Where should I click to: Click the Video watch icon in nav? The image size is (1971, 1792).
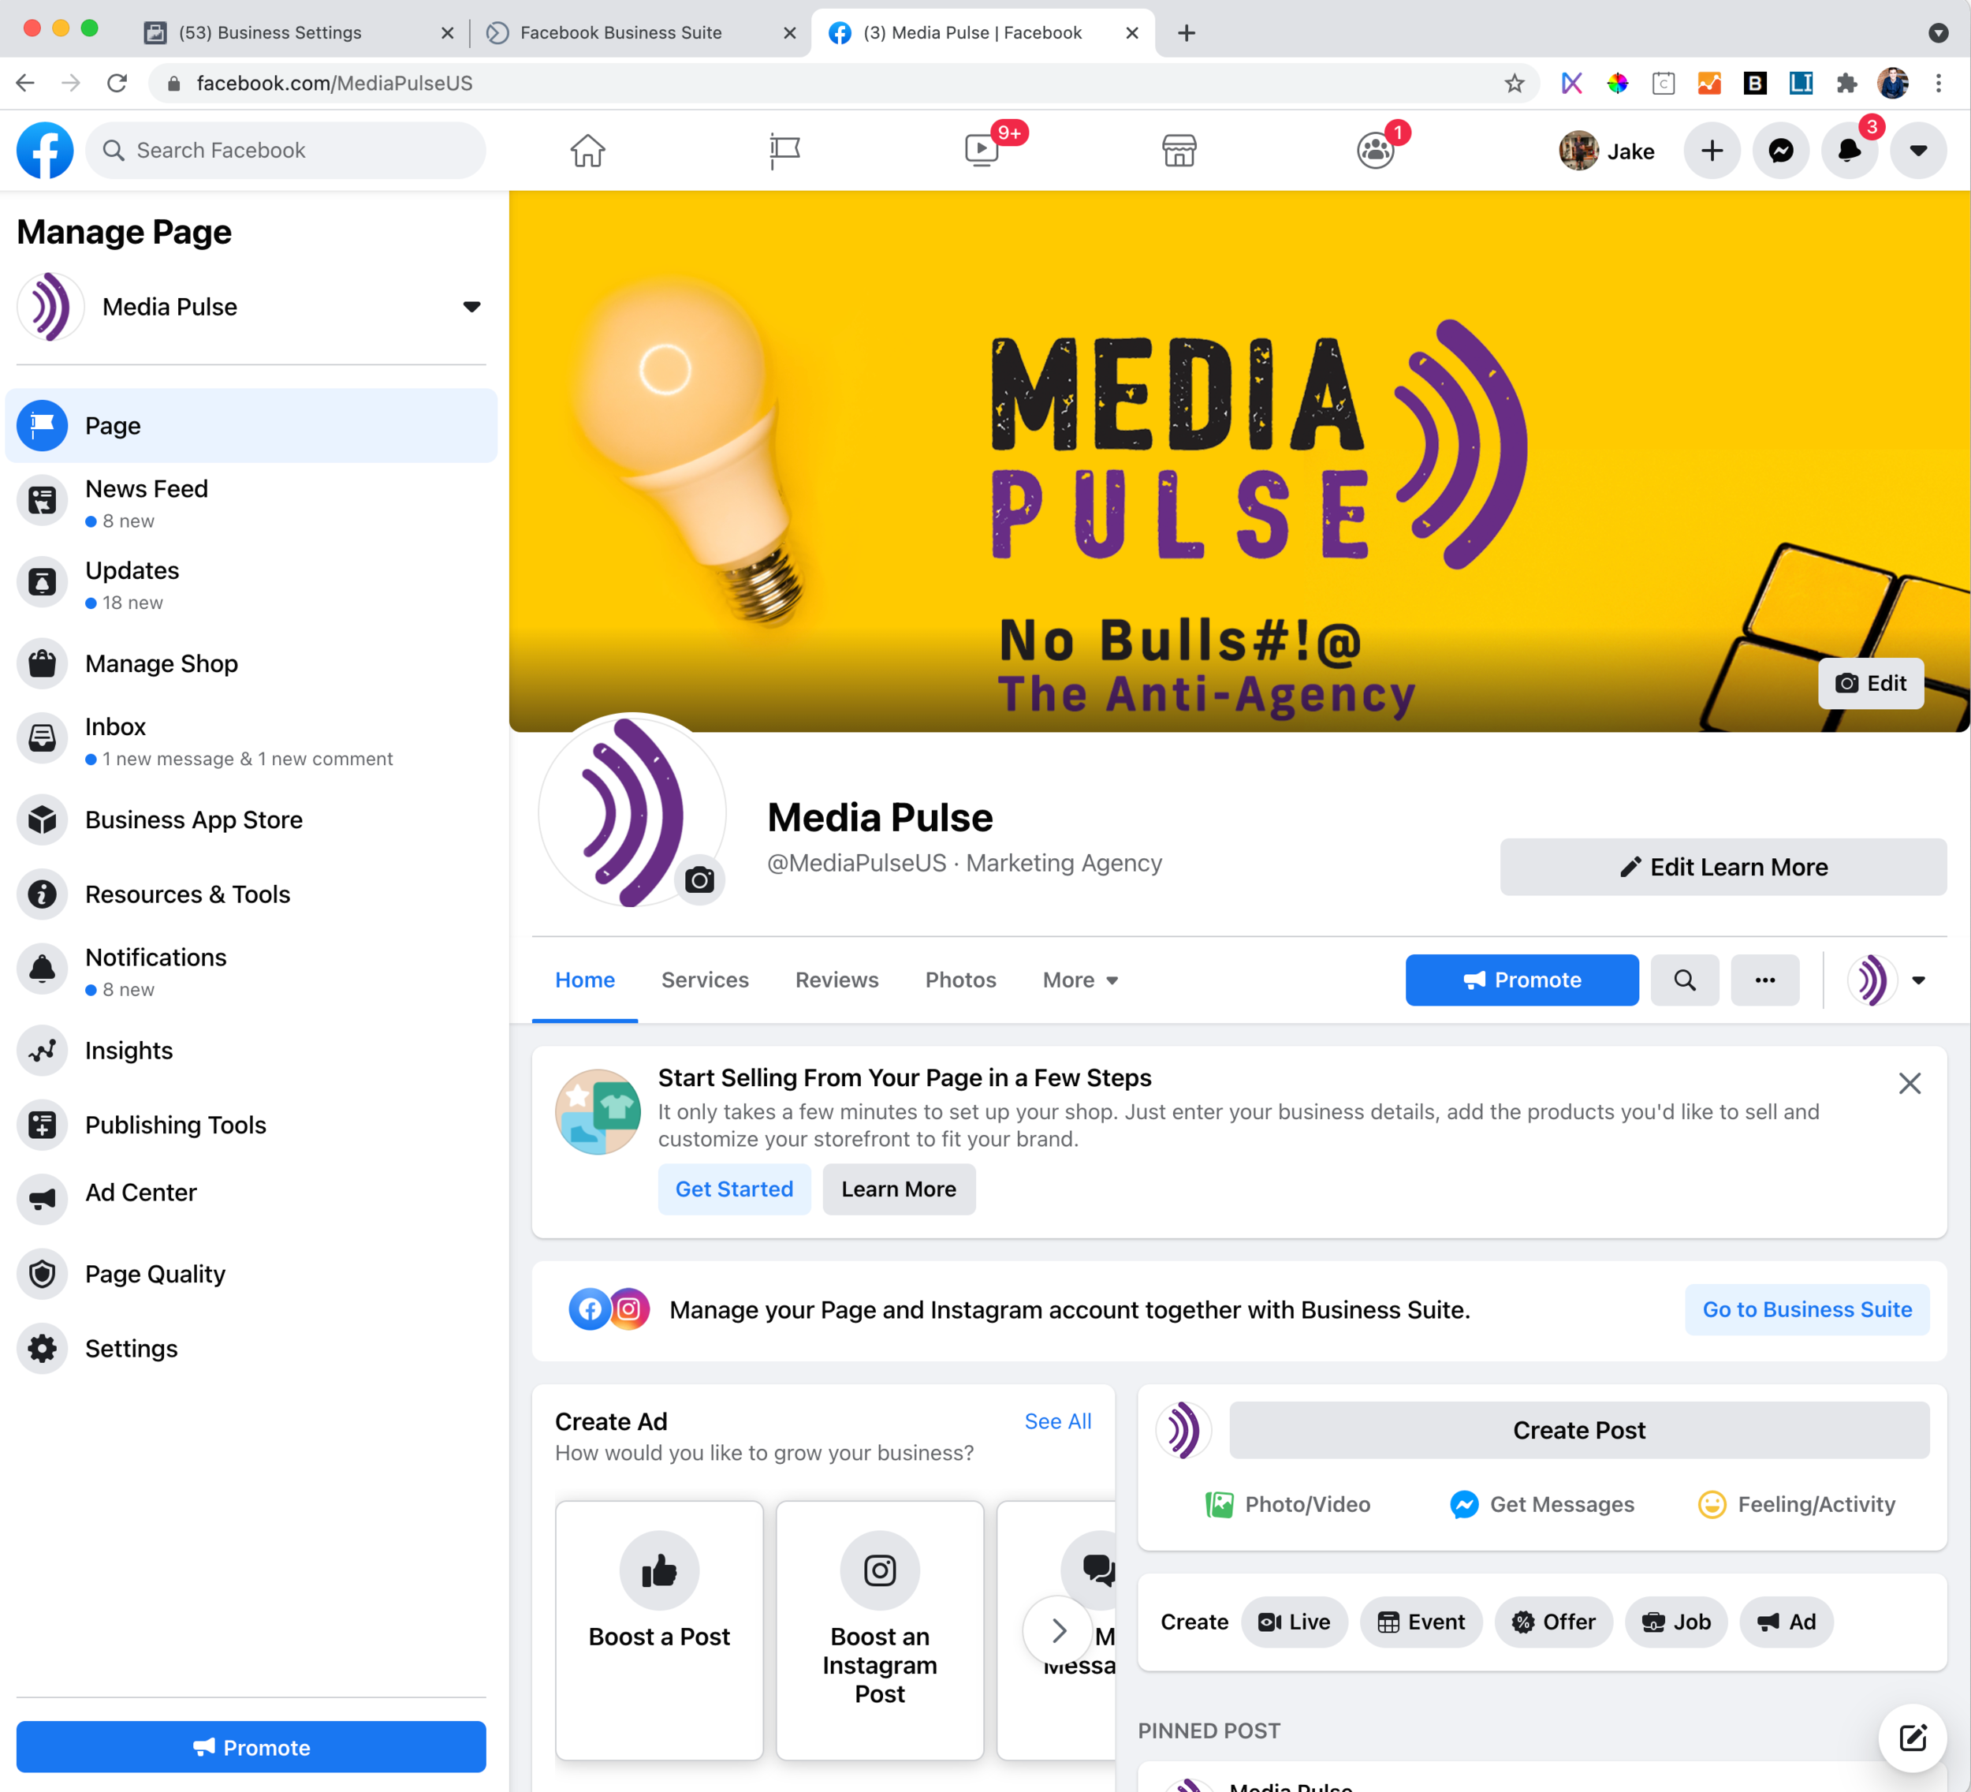click(980, 151)
